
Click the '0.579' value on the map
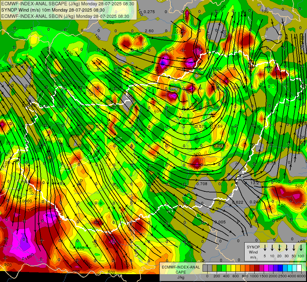(201, 126)
